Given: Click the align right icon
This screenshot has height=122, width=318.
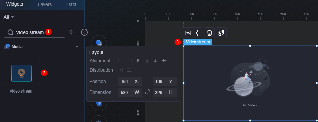Looking at the screenshot, I should click(x=129, y=60).
